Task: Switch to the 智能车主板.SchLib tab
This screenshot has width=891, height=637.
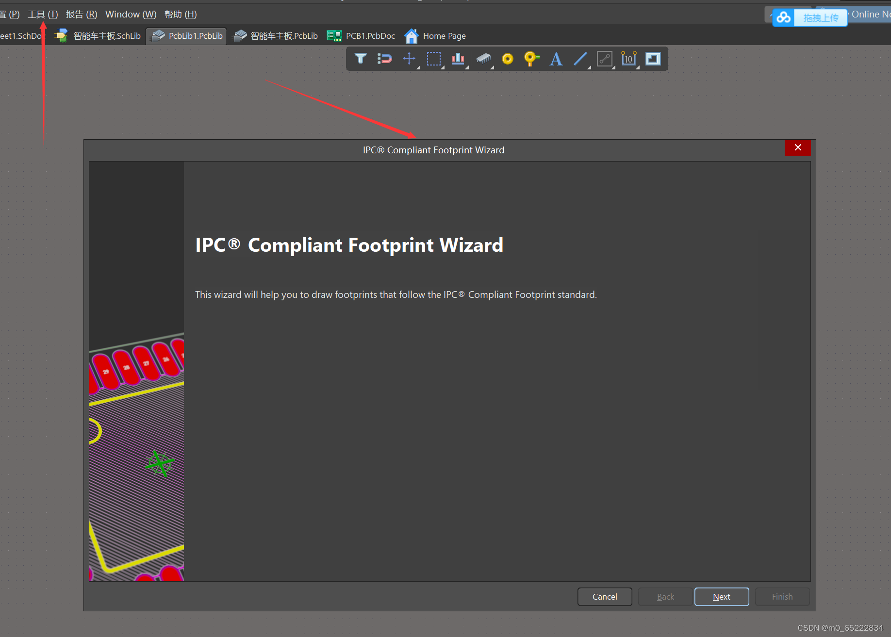Action: coord(99,36)
